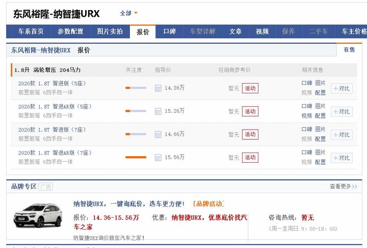Expand the 全部 dropdown next to the title
This screenshot has height=248, width=367.
129,13
